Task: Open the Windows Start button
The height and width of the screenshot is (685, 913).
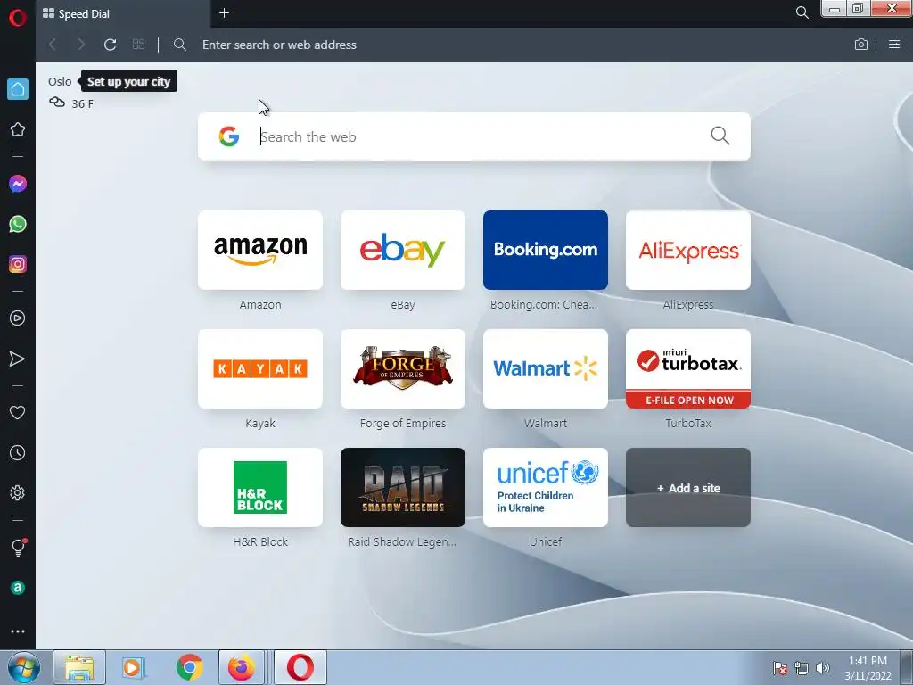Action: point(24,667)
